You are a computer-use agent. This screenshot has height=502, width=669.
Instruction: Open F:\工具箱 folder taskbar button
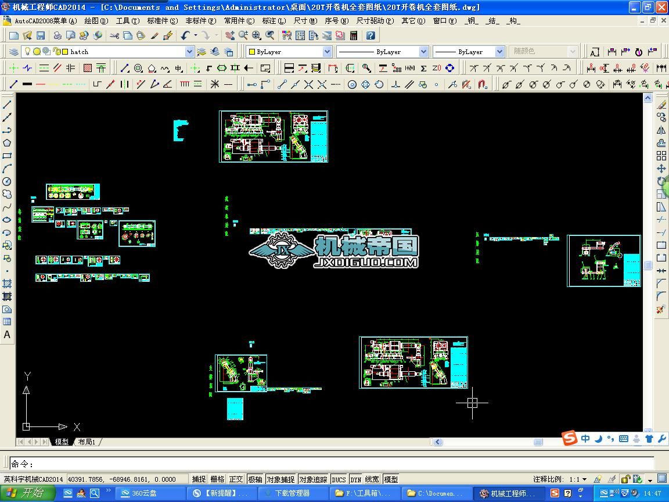coord(364,493)
